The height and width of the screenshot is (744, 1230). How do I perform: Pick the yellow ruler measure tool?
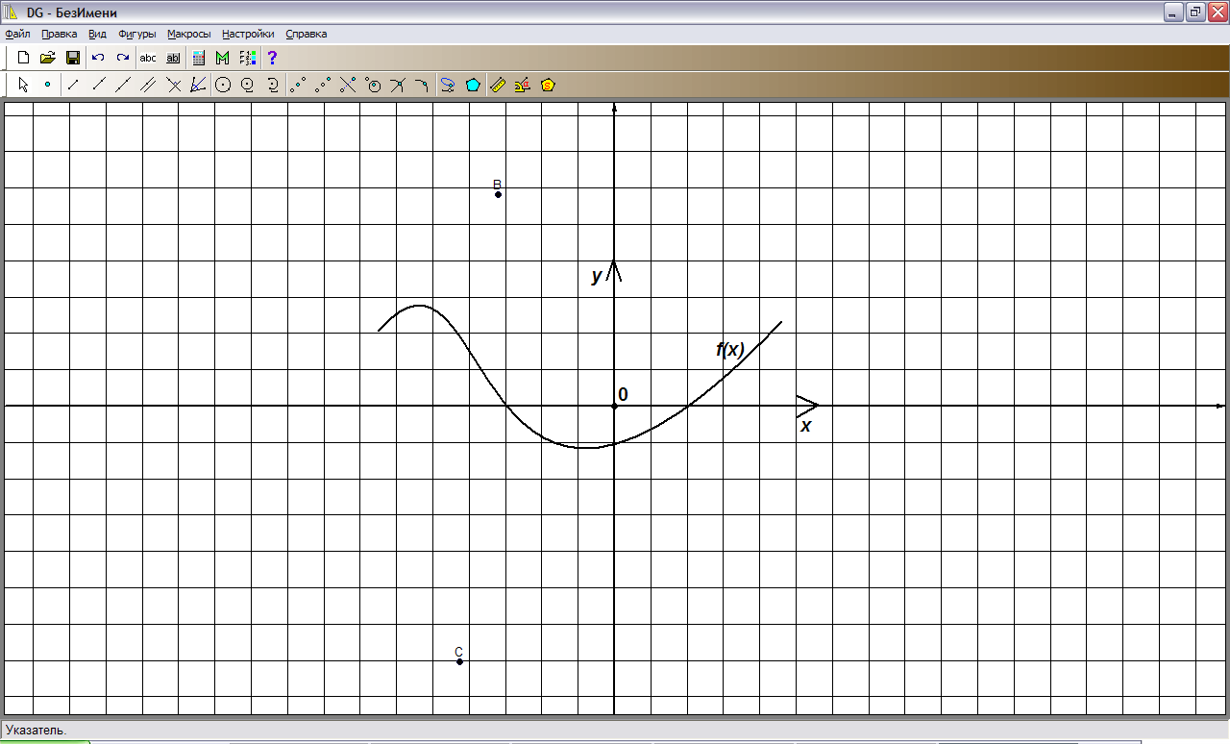pos(498,85)
